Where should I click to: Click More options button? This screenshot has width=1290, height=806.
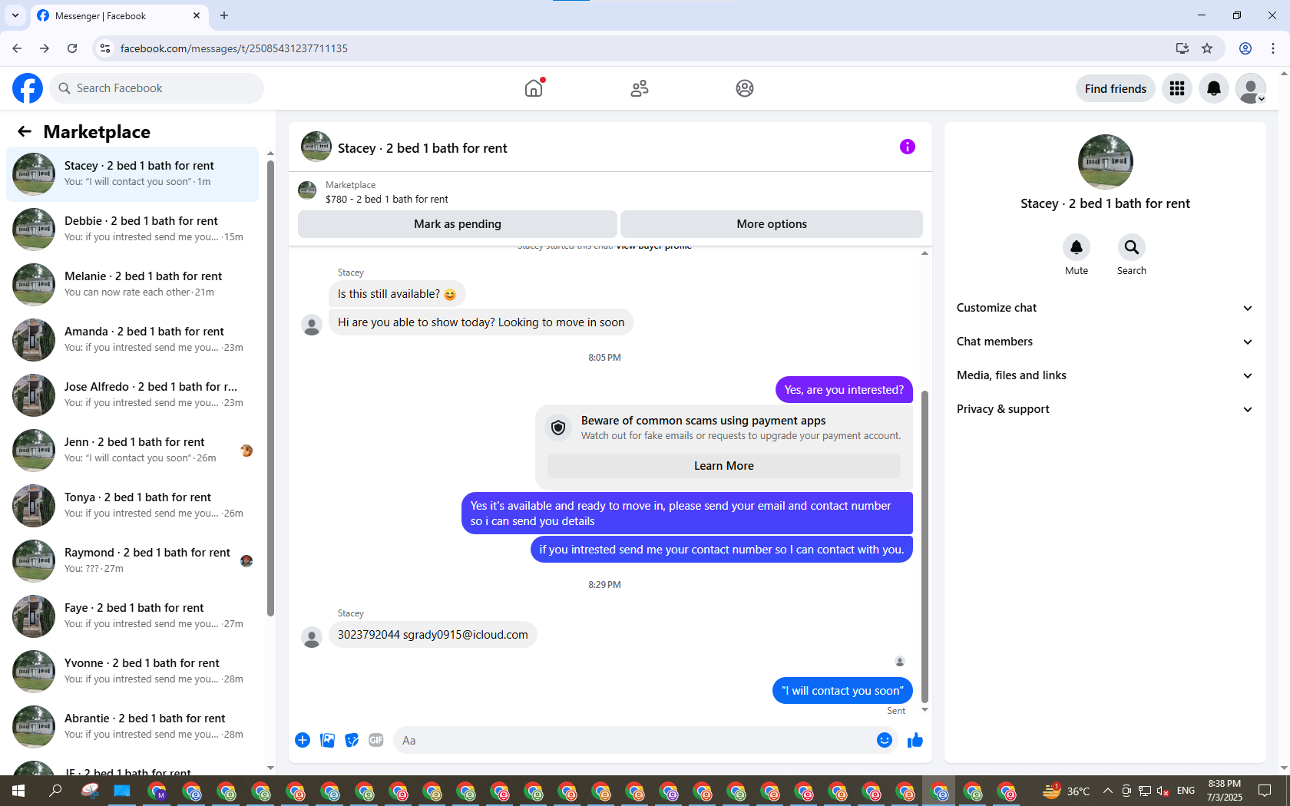[772, 224]
